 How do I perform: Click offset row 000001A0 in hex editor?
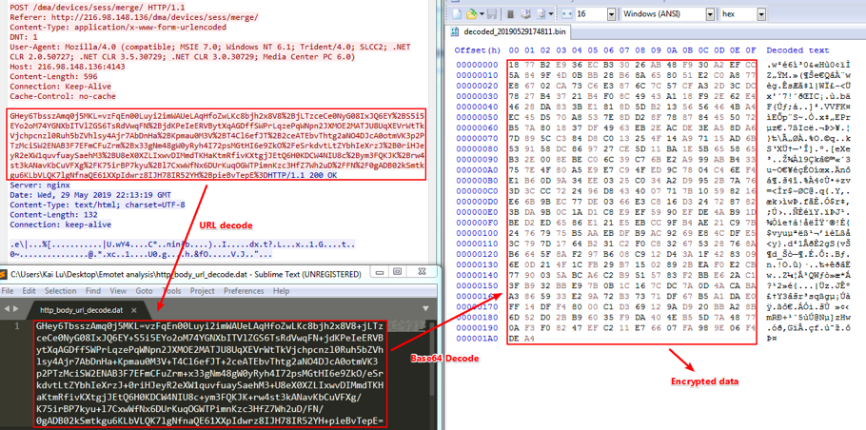[479, 339]
